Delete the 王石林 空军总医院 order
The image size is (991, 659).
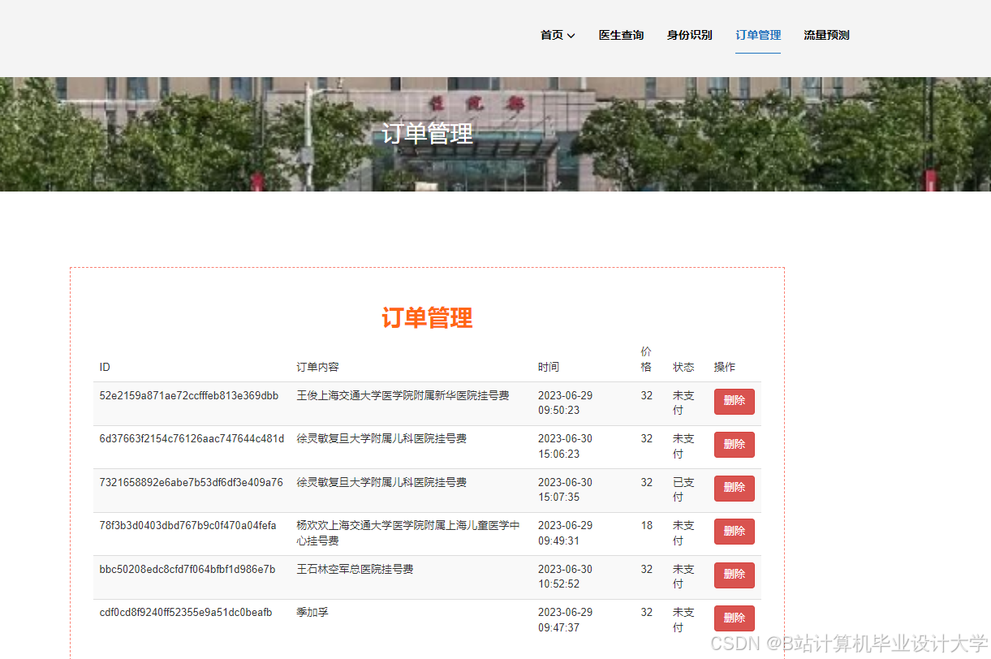(734, 575)
